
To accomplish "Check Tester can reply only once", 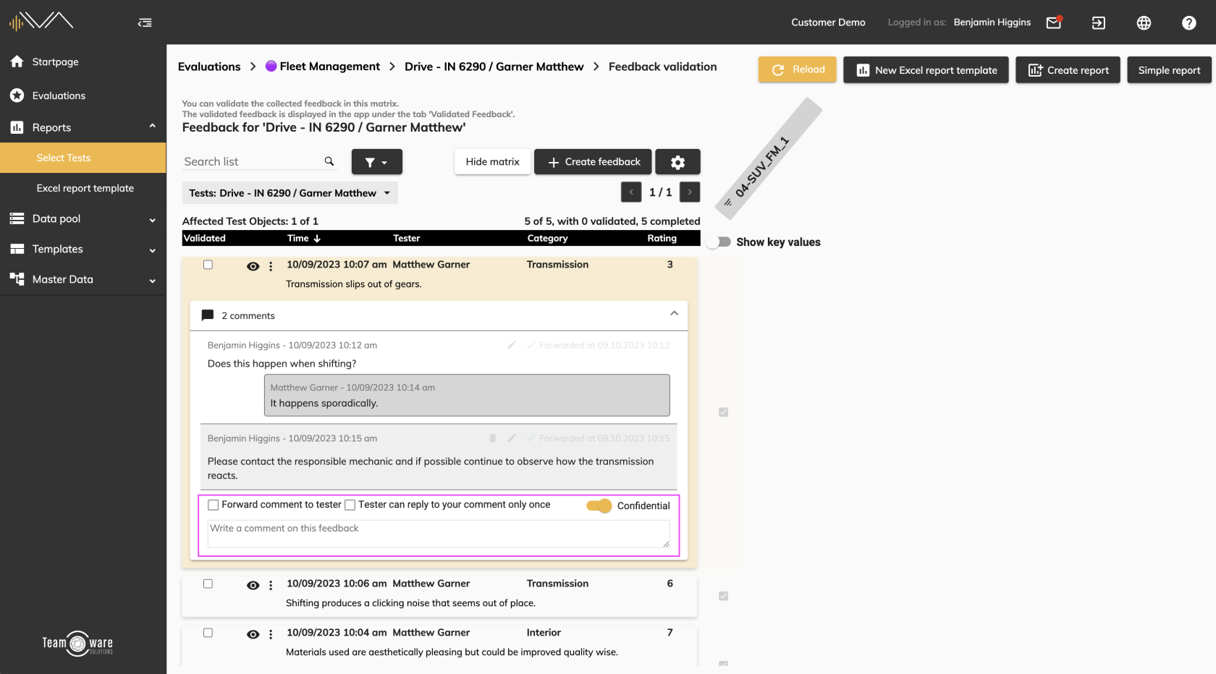I will point(350,505).
